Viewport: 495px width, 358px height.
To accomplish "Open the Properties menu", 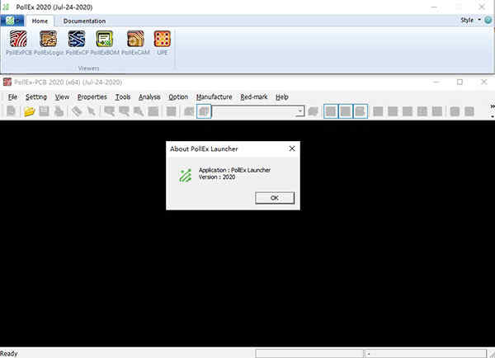I will point(92,97).
